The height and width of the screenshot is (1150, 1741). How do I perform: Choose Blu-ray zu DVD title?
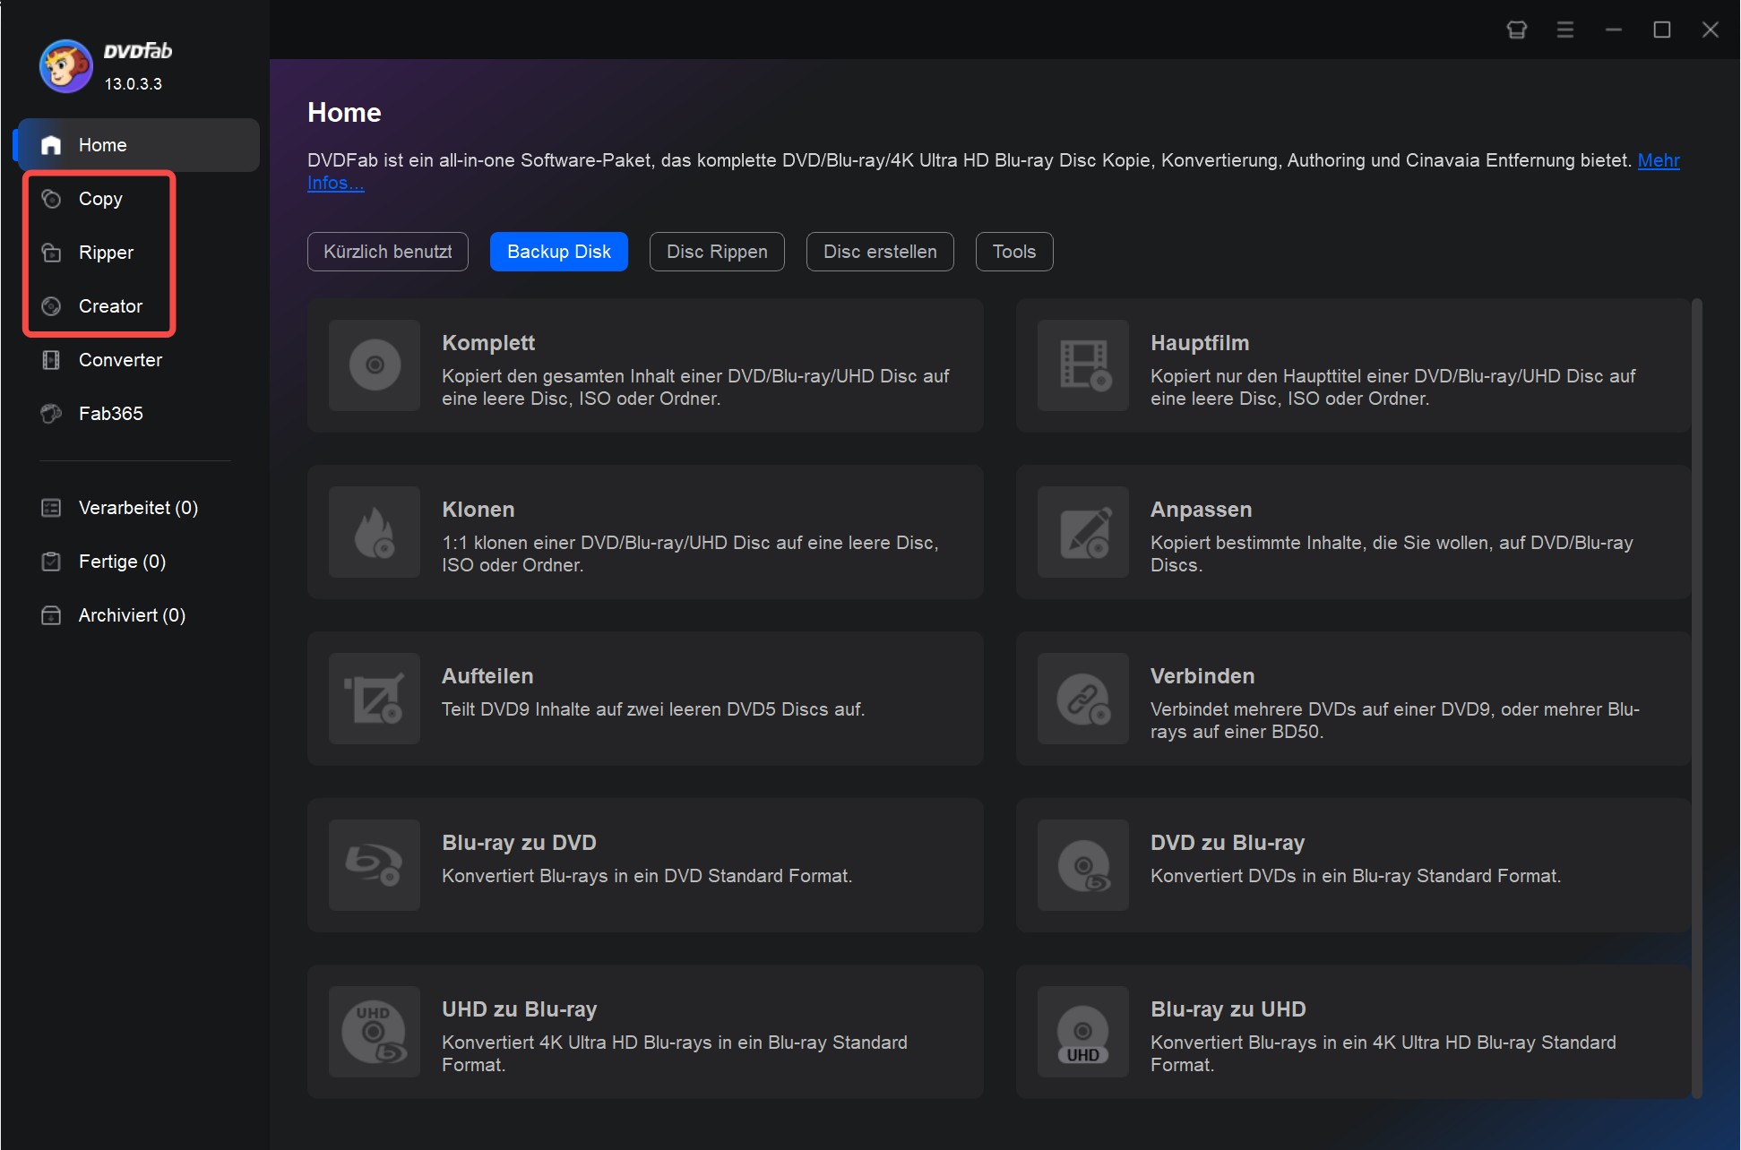[x=519, y=843]
